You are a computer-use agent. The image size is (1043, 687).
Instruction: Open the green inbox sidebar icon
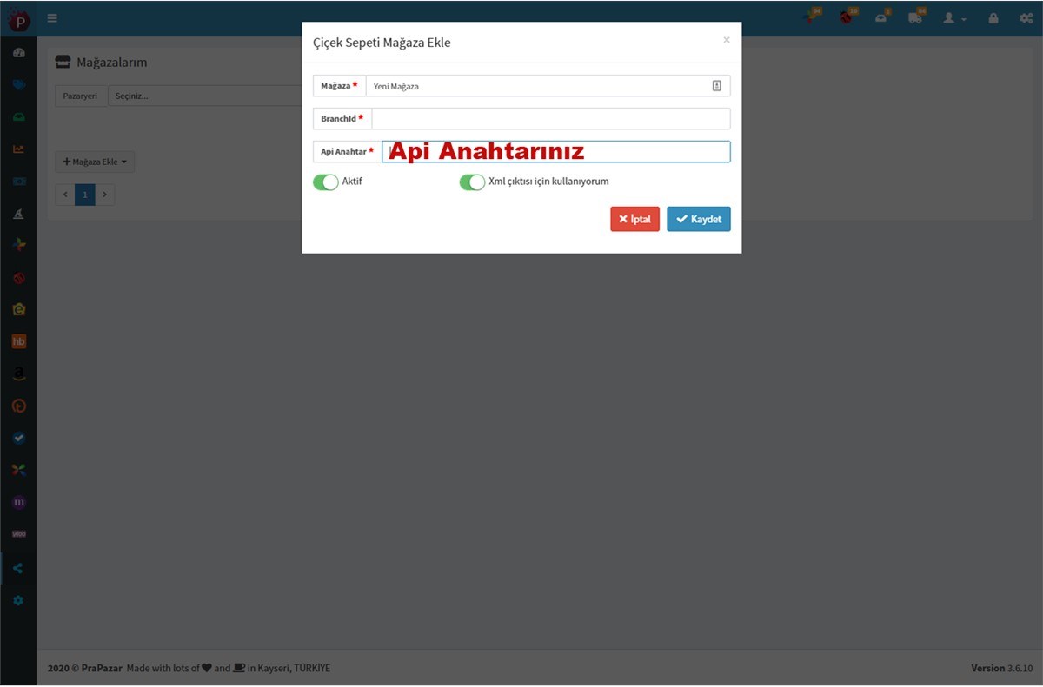pos(18,117)
